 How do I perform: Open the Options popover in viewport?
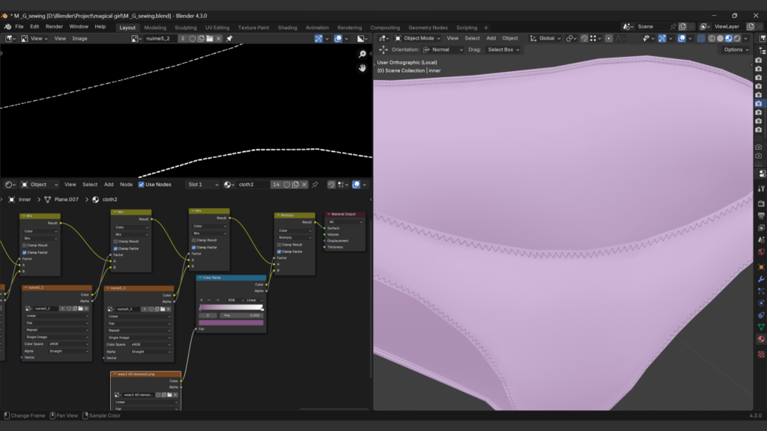click(735, 49)
